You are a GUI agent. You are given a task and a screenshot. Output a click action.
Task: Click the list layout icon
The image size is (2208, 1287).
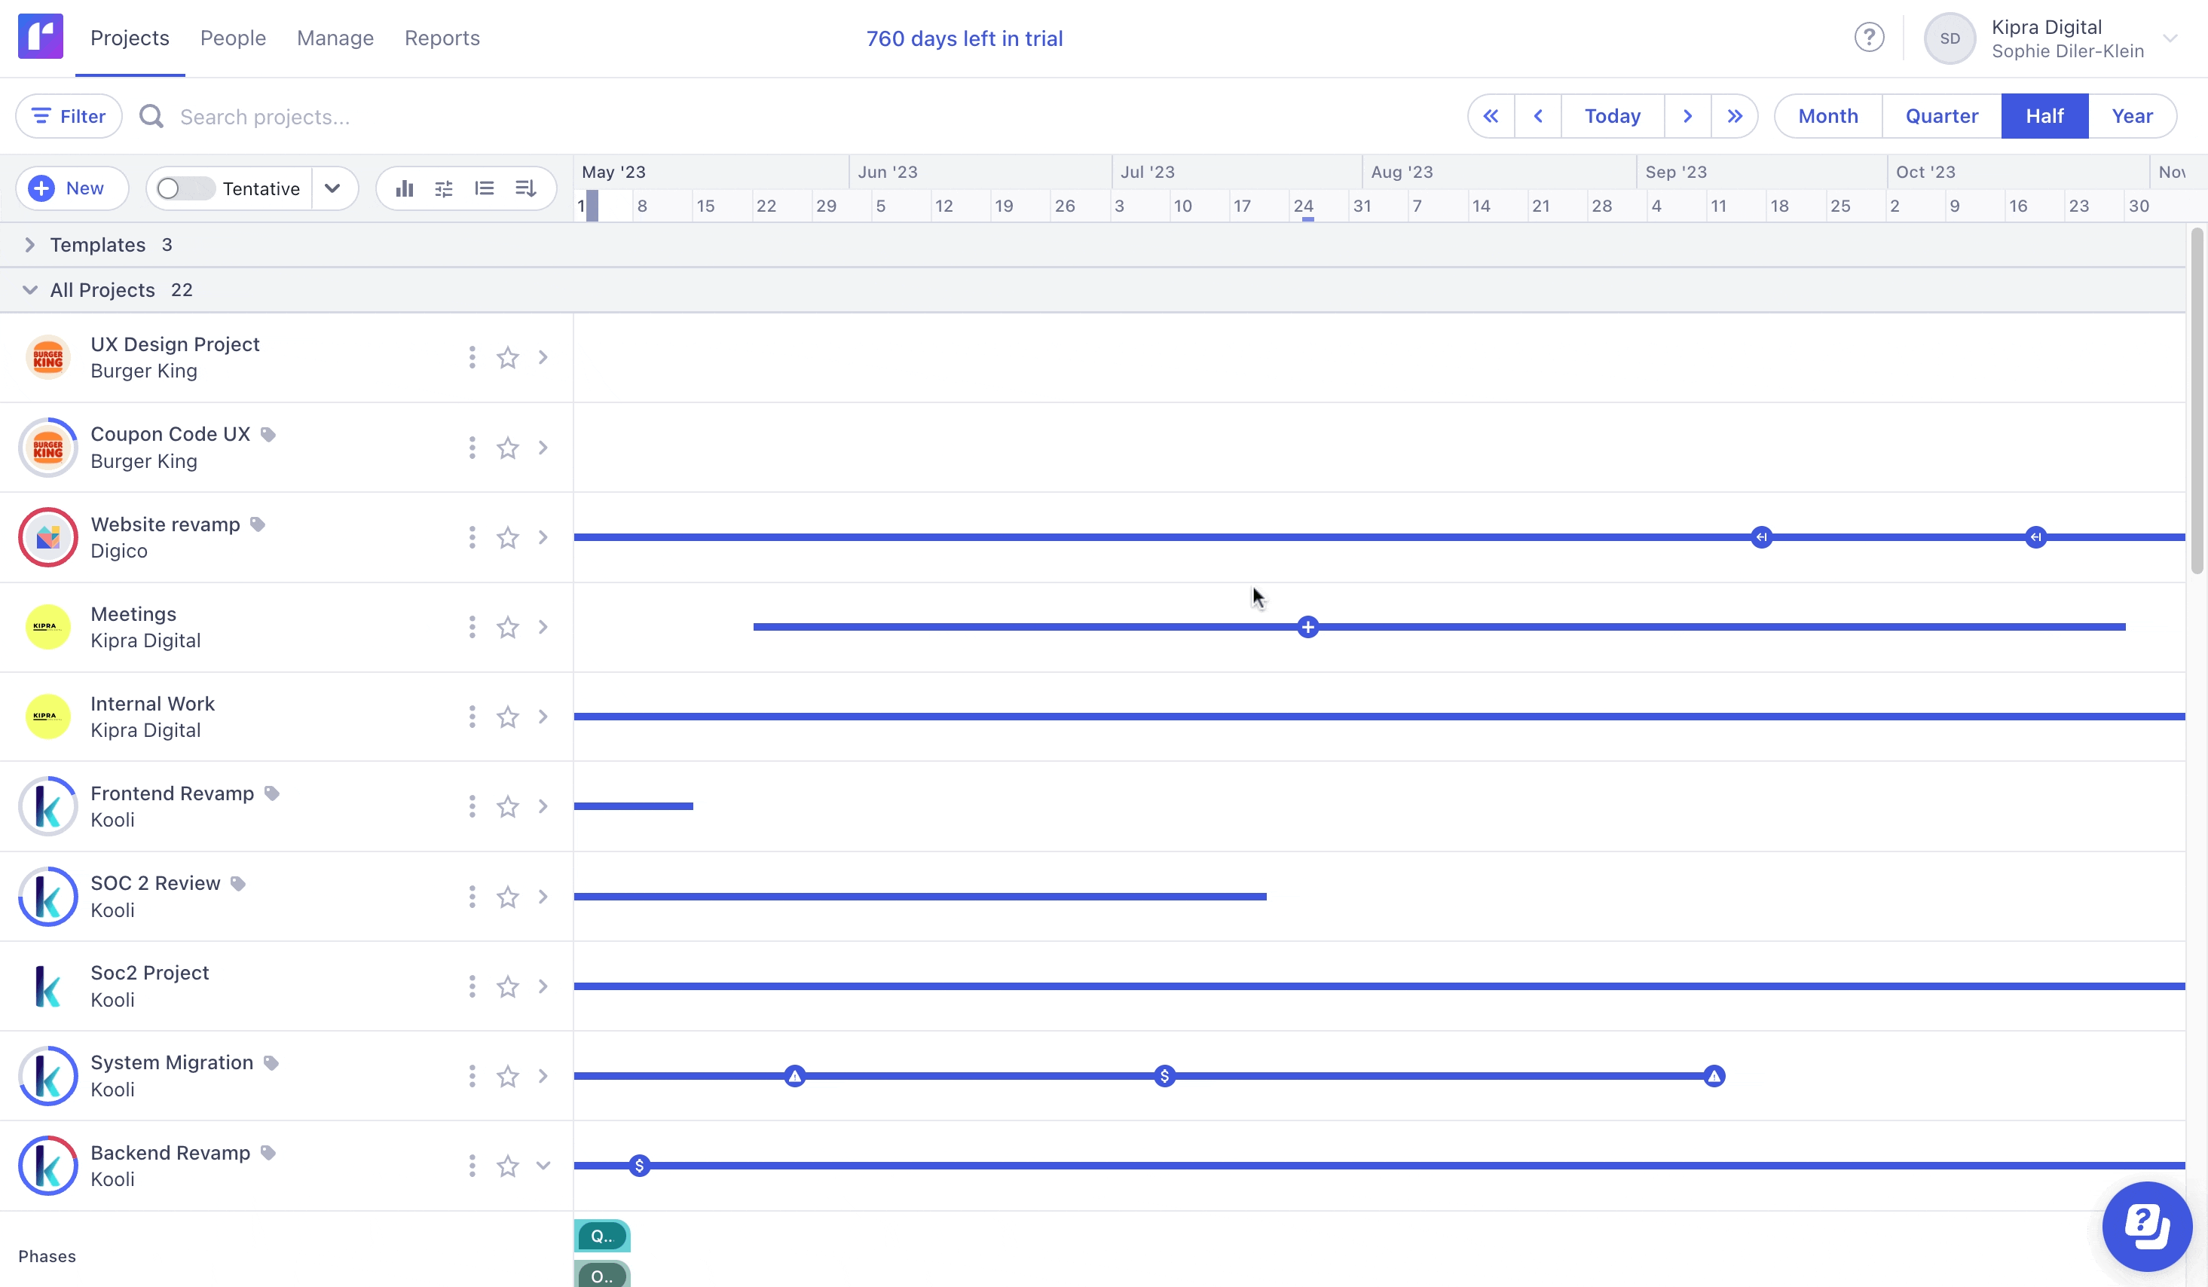pos(485,188)
